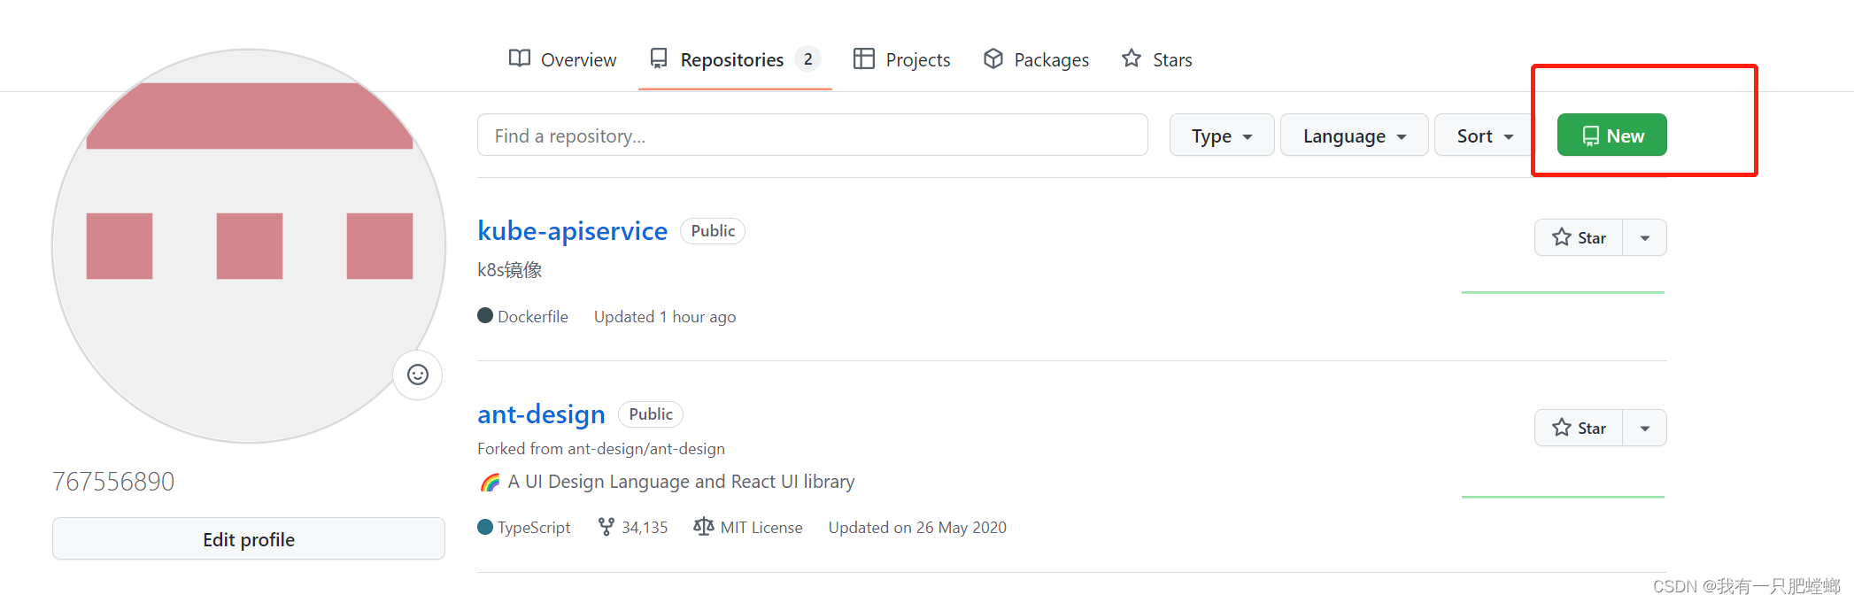Switch to the Repositories tab
The width and height of the screenshot is (1854, 603).
734,59
